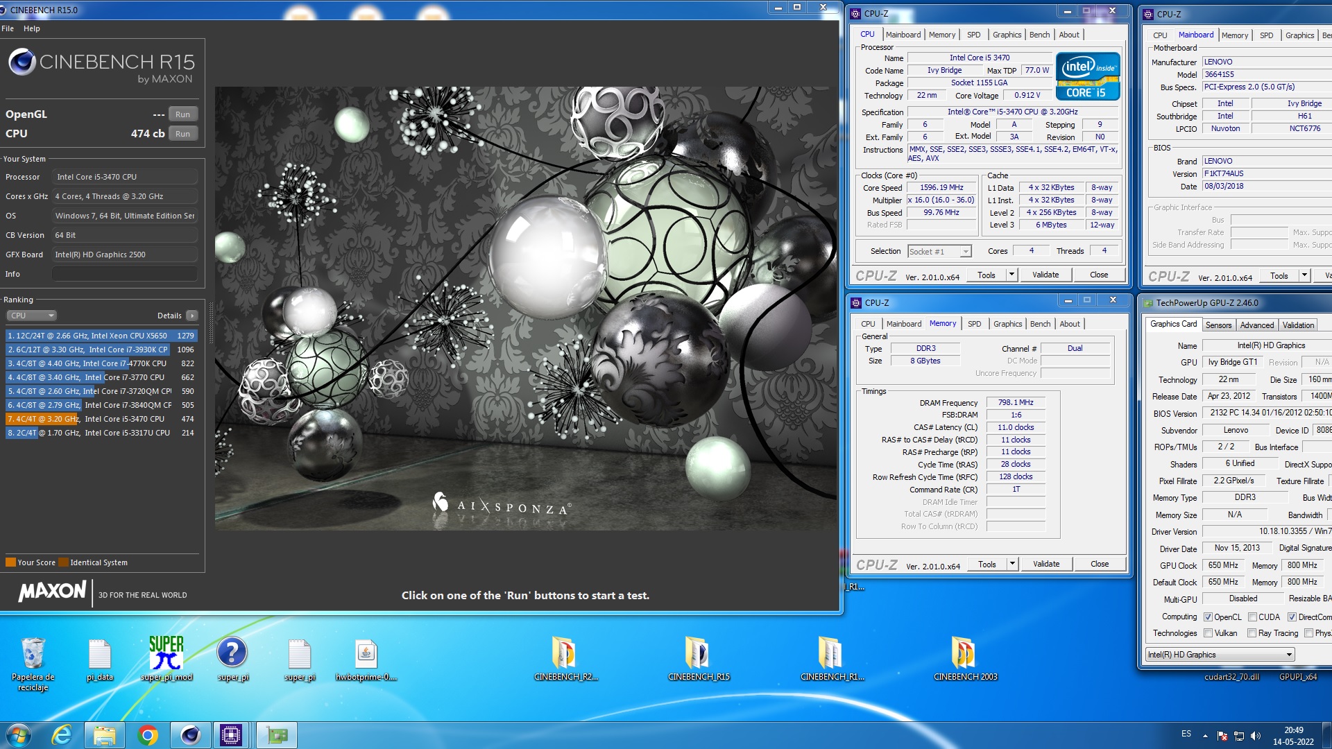This screenshot has height=749, width=1332.
Task: Toggle the Ray Tracing checkbox in GPU-Z
Action: pyautogui.click(x=1252, y=633)
